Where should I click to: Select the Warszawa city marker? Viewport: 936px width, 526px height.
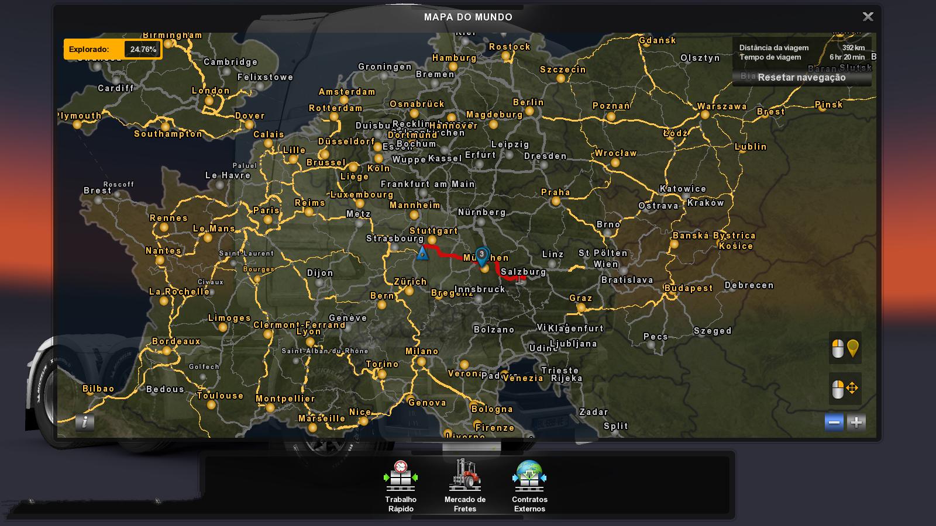(705, 115)
